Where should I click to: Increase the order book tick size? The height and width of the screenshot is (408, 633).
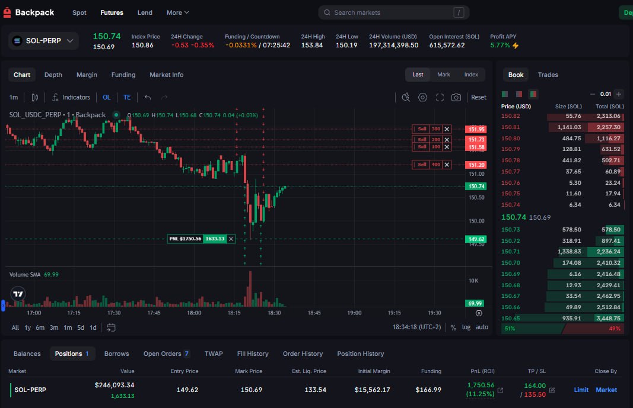(x=619, y=94)
